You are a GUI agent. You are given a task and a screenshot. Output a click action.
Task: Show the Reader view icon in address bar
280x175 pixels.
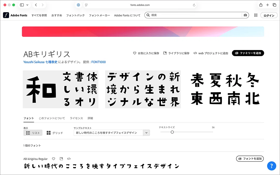86,5
